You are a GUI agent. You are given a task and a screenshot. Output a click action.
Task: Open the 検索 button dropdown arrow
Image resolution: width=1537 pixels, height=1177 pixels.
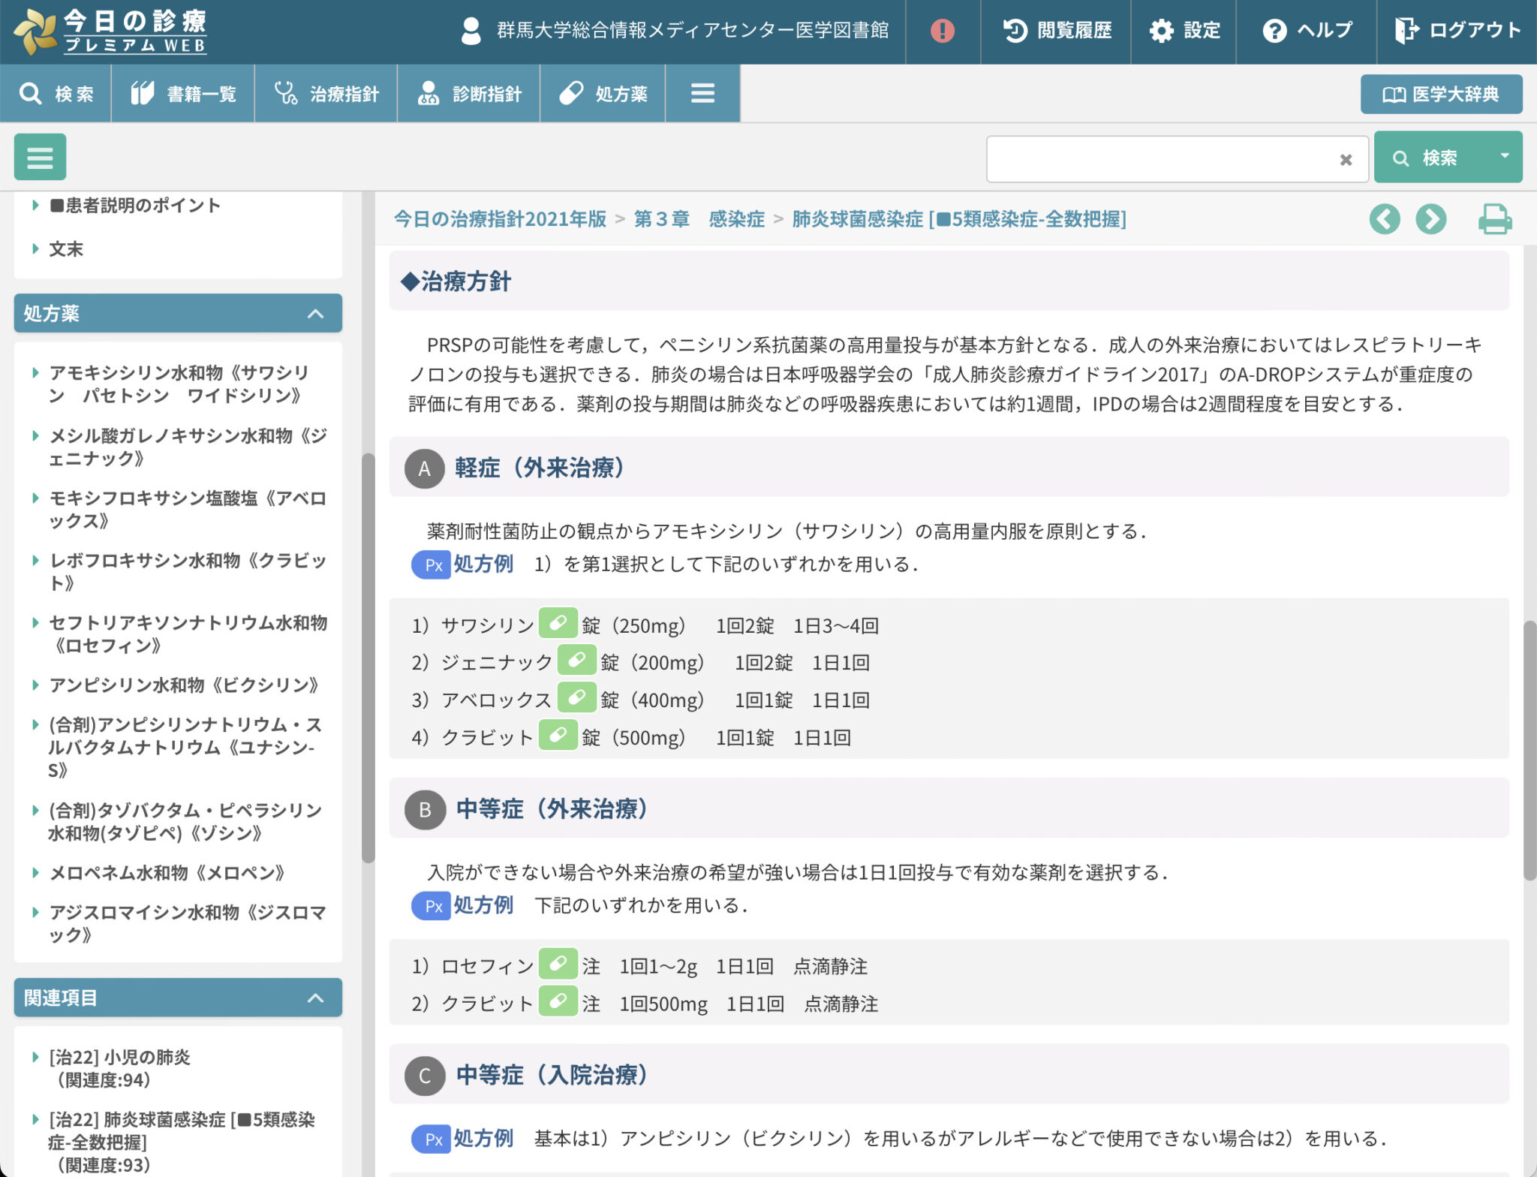pyautogui.click(x=1504, y=156)
